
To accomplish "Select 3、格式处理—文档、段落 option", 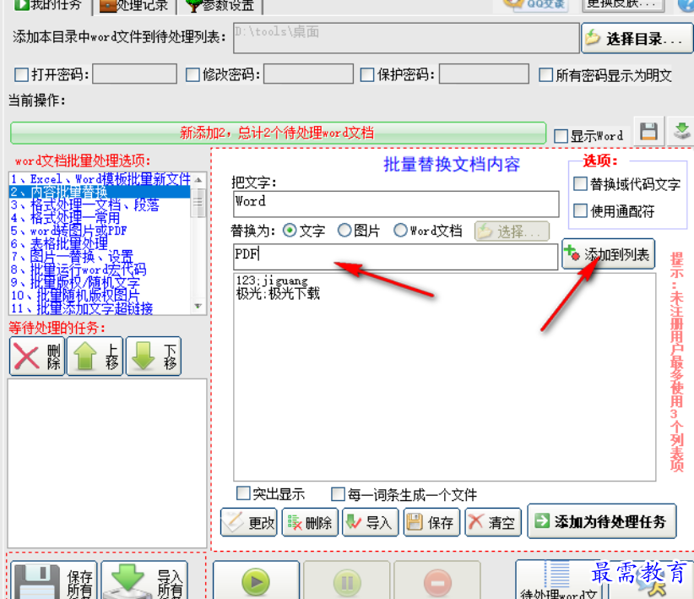I will pyautogui.click(x=100, y=205).
